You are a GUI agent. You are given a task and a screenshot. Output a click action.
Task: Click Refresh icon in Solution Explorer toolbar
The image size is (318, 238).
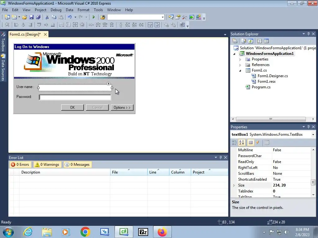click(x=251, y=41)
